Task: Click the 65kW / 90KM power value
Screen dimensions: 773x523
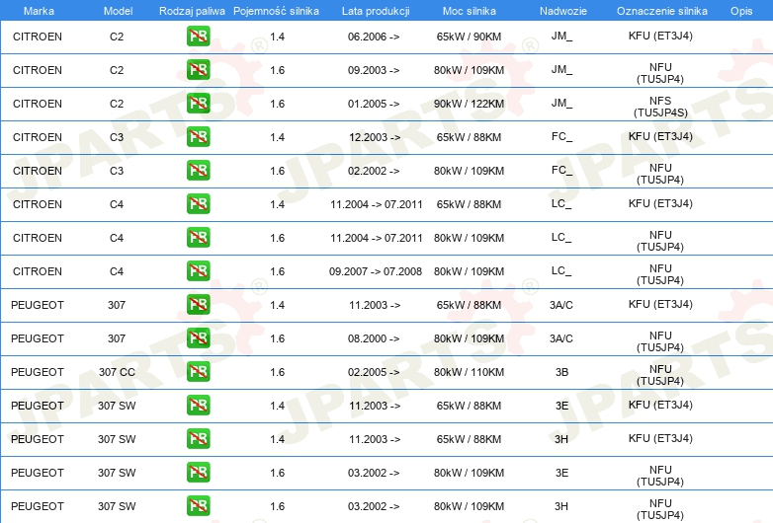Action: pos(469,37)
